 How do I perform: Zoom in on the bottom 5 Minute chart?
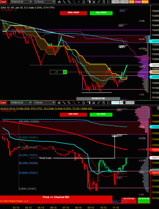pos(69,103)
